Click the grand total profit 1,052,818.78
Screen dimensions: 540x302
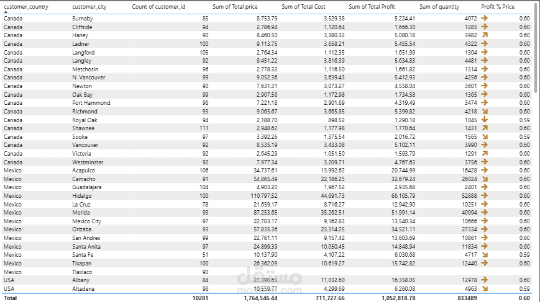pyautogui.click(x=398, y=298)
